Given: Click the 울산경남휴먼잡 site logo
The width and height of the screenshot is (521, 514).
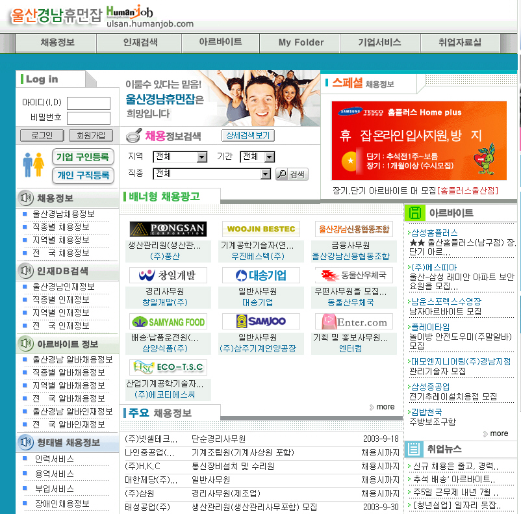Looking at the screenshot, I should pyautogui.click(x=56, y=16).
